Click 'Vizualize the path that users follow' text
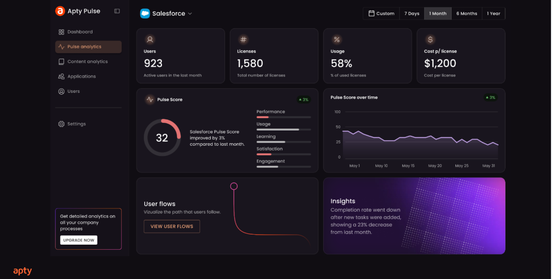The height and width of the screenshot is (279, 553). [x=182, y=212]
